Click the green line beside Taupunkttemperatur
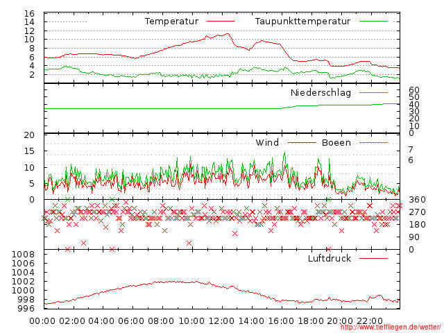This screenshot has height=333, width=444. [x=373, y=22]
